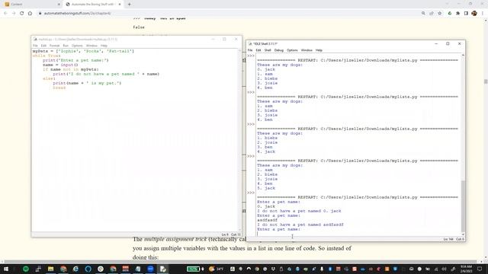Go forward in browser history

tap(14, 14)
